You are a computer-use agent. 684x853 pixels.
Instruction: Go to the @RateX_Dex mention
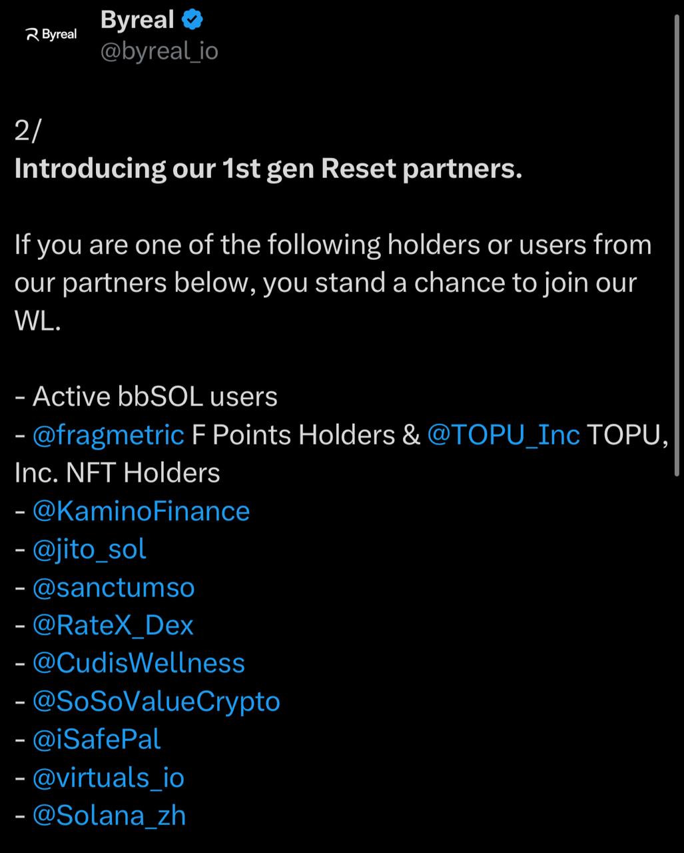[x=113, y=626]
